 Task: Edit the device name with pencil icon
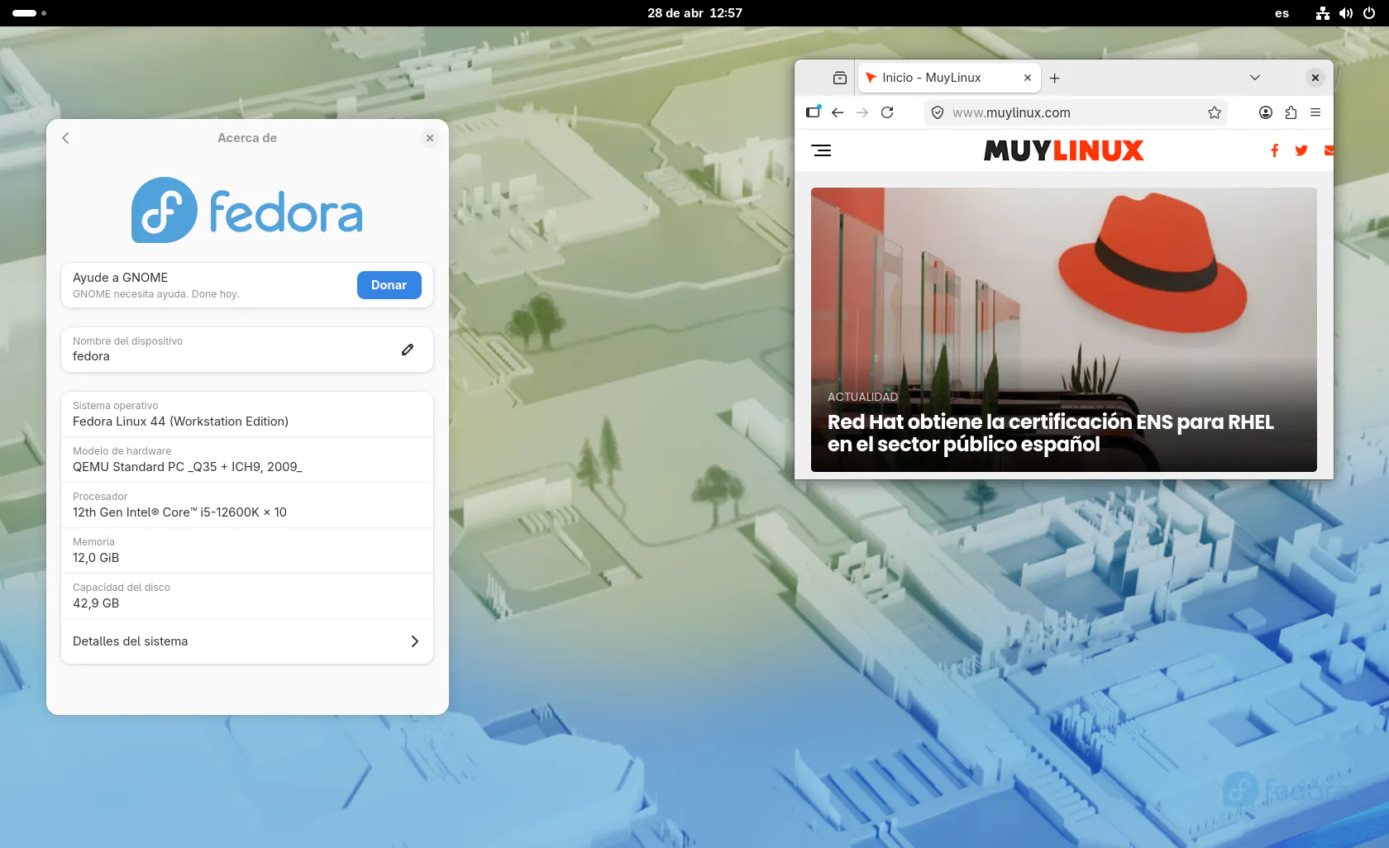[407, 350]
